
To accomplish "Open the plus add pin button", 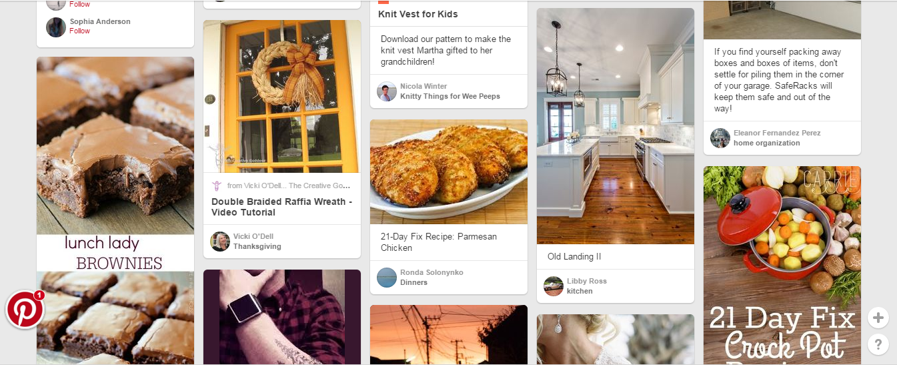I will 878,318.
